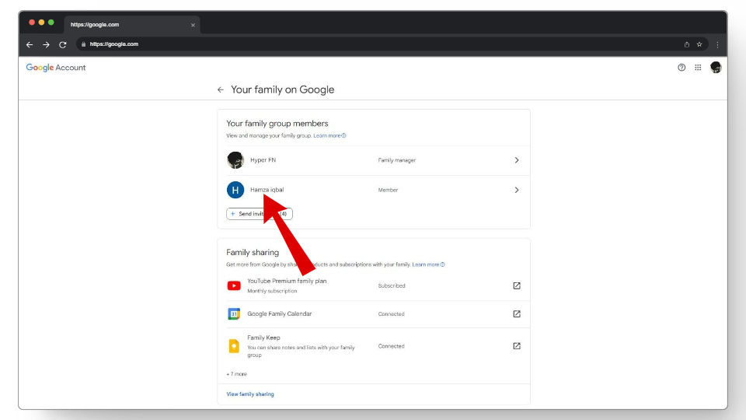
Task: Click the back arrow beside Your family on Google
Action: tap(220, 89)
